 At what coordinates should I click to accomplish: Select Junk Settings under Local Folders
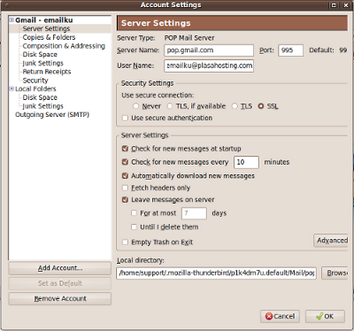tap(42, 106)
